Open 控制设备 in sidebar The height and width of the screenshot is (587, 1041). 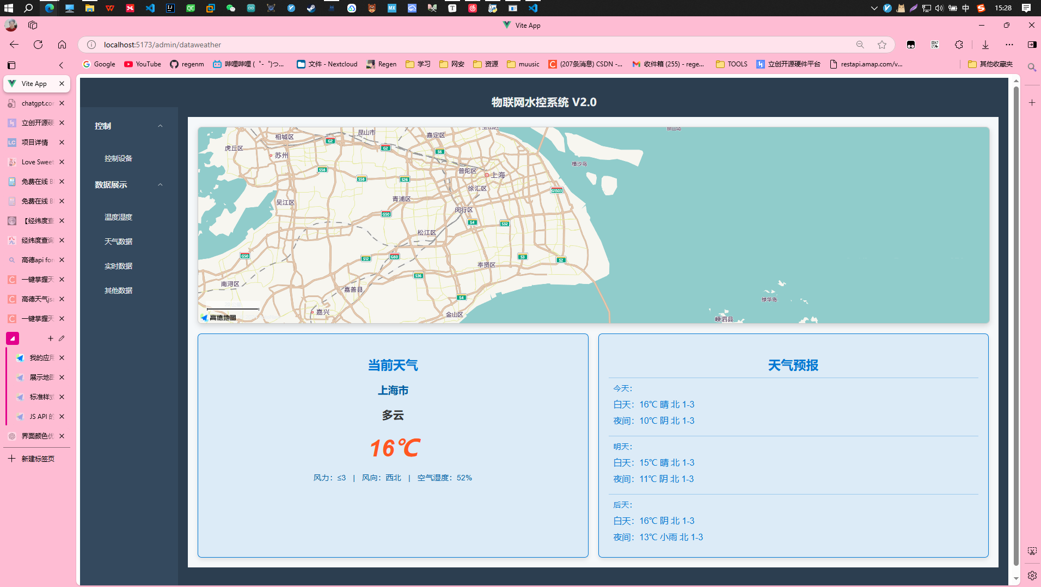(x=118, y=158)
